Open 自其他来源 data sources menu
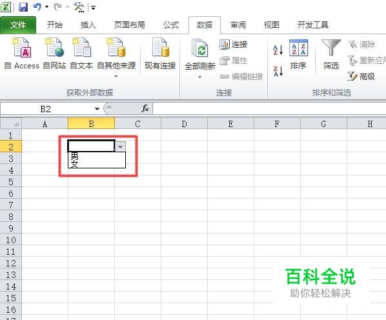The width and height of the screenshot is (386, 320). point(116,57)
